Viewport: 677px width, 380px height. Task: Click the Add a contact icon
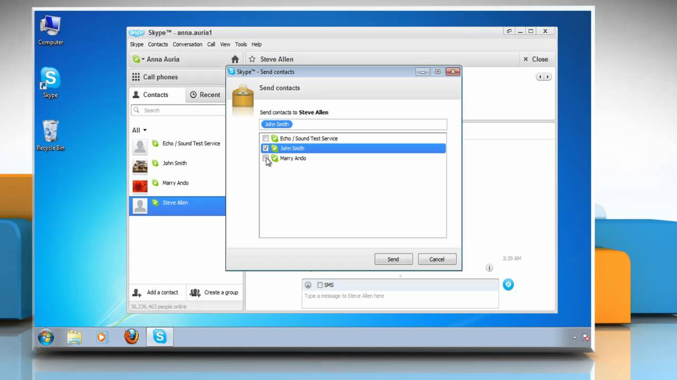click(x=137, y=292)
